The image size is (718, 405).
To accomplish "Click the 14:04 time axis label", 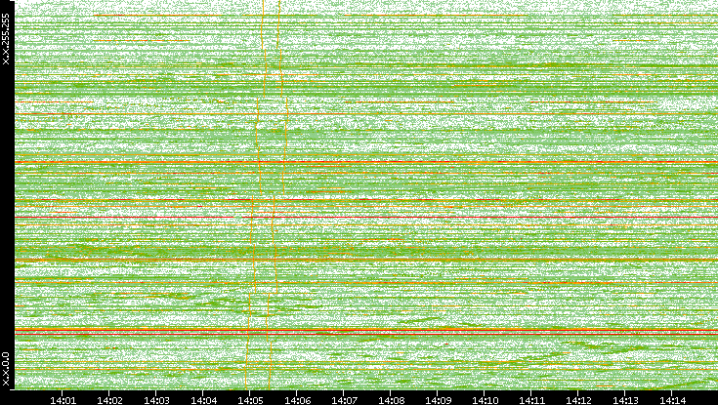I will coord(203,400).
